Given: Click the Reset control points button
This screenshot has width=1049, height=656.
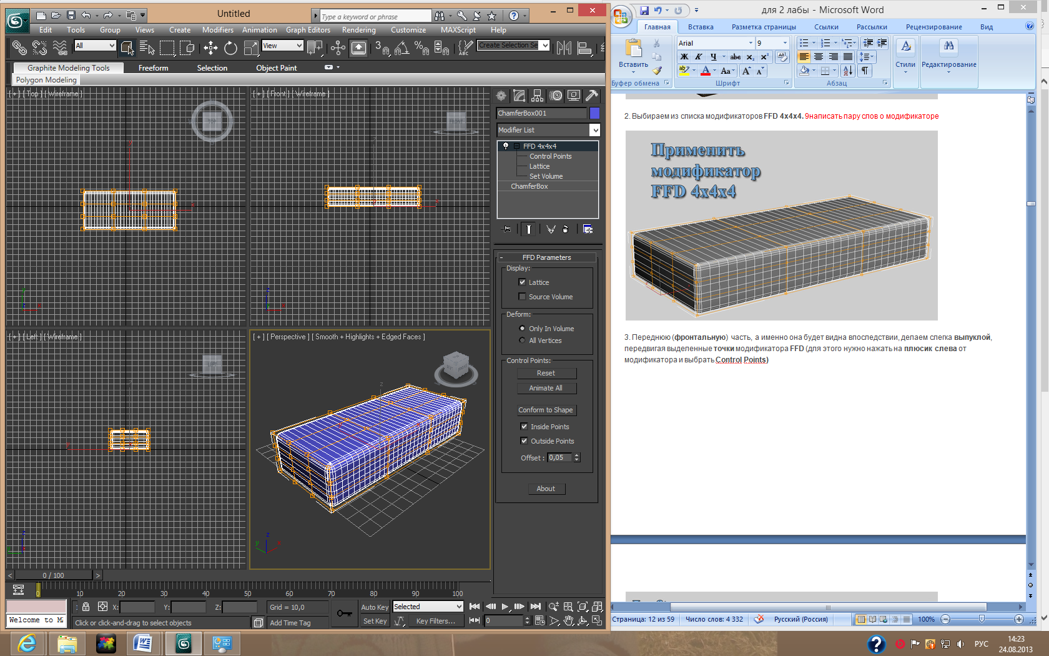Looking at the screenshot, I should [546, 373].
